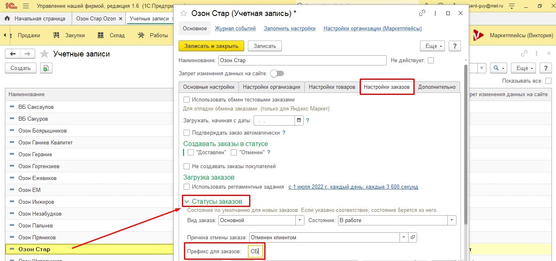Click the back arrow in Учетные записи

[x=13, y=54]
